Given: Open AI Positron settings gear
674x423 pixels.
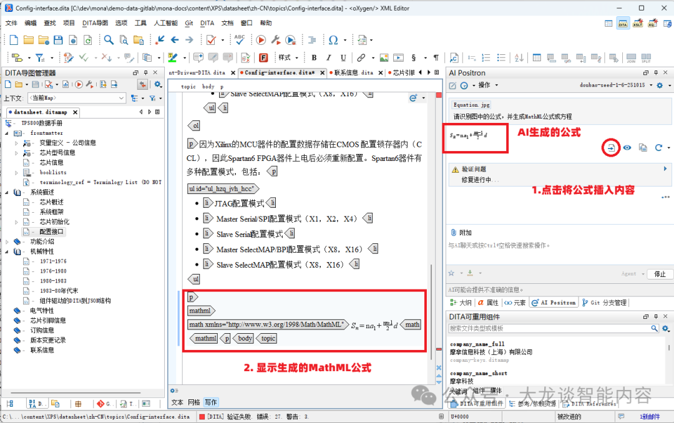Looking at the screenshot, I should tap(660, 85).
